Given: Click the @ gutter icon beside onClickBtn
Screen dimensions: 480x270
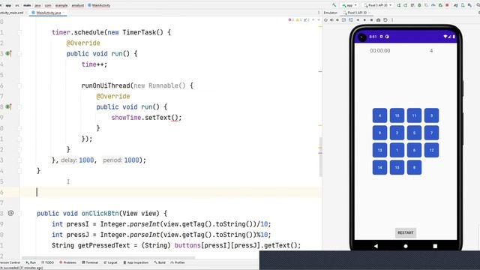Looking at the screenshot, I should 10,213.
